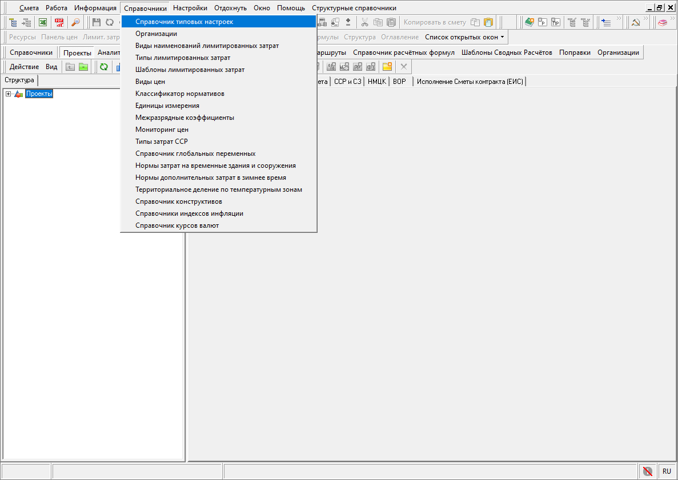Click the RU language indicator
This screenshot has height=480, width=678.
[667, 471]
